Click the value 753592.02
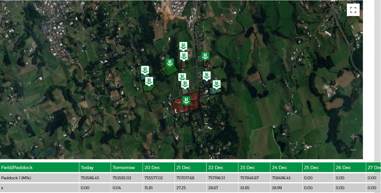The height and width of the screenshot is (193, 381). coord(122,178)
